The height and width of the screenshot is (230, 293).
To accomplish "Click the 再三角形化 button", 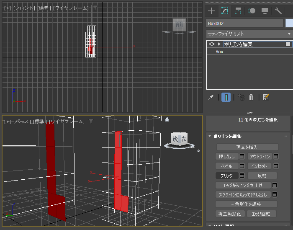I will pyautogui.click(x=230, y=214).
